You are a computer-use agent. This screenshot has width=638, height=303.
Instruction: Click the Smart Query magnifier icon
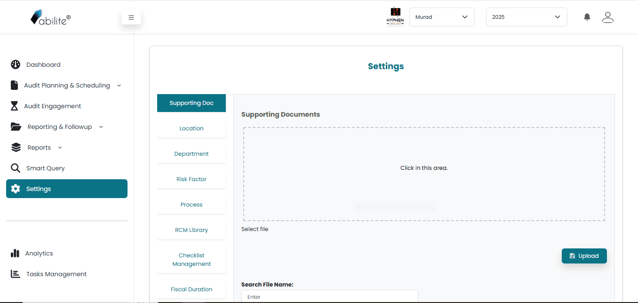[16, 168]
